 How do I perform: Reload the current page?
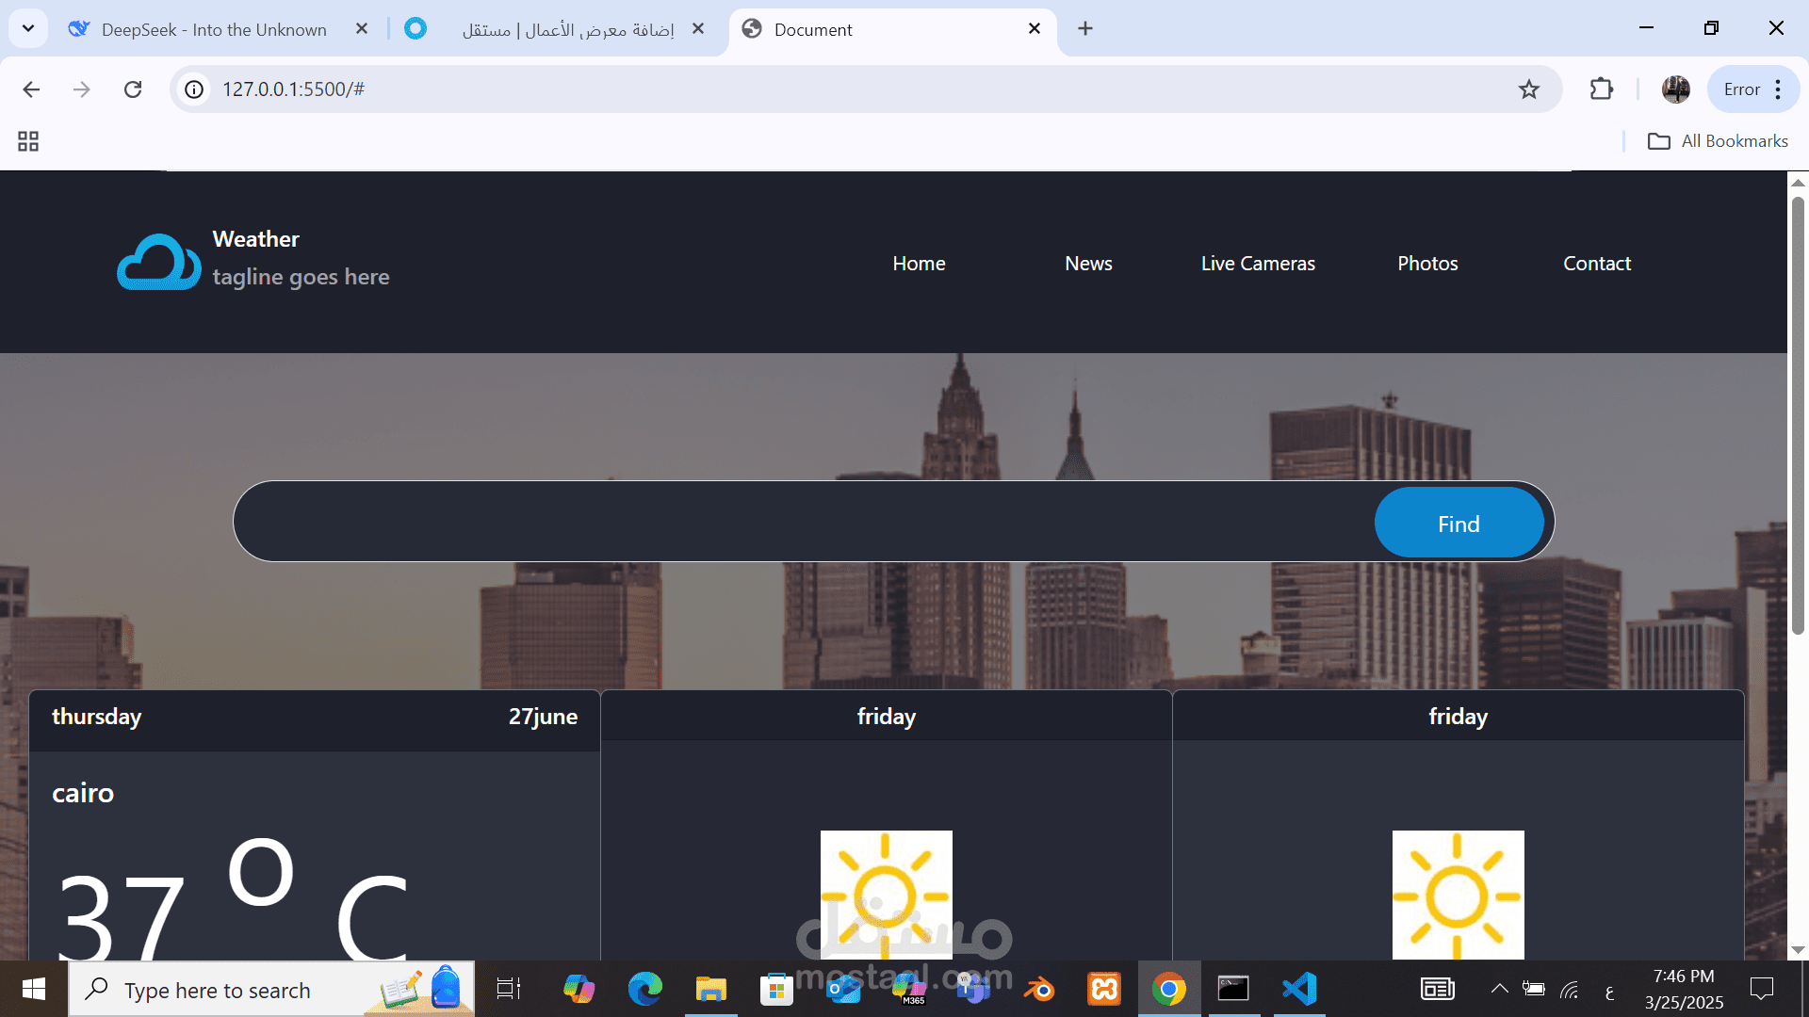click(133, 89)
